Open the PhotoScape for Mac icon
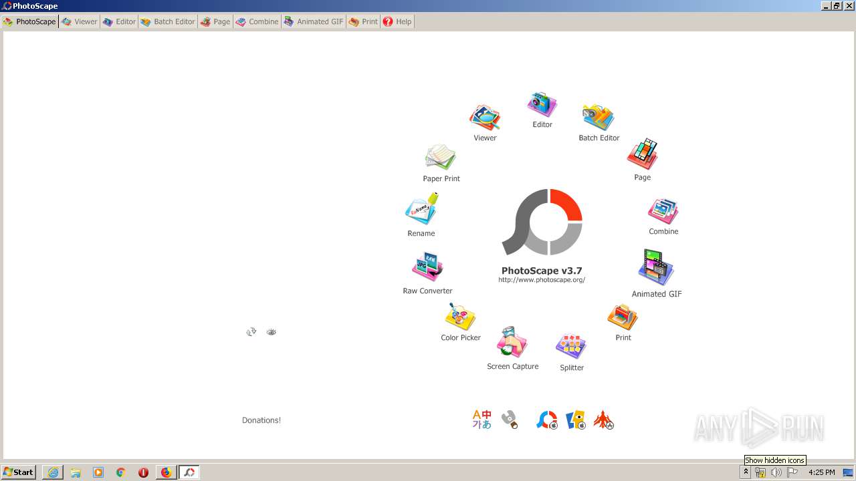 click(547, 420)
